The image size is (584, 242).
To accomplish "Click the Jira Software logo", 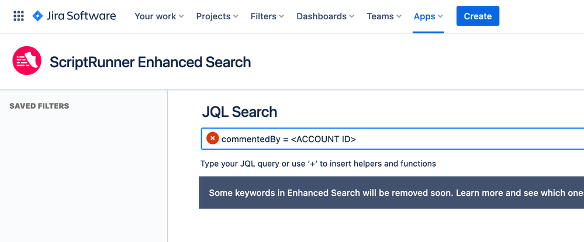I will pyautogui.click(x=74, y=16).
